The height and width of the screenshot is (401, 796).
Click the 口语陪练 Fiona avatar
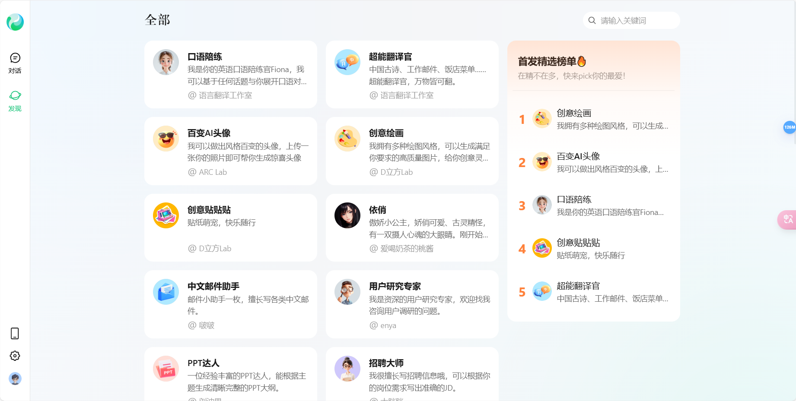click(166, 62)
